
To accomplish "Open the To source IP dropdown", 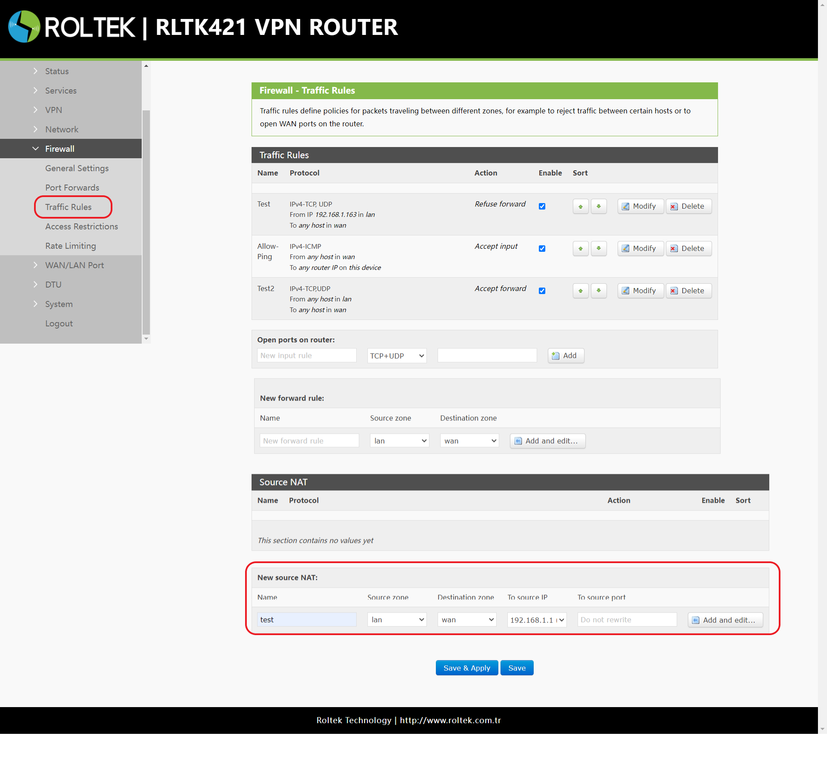I will [536, 620].
